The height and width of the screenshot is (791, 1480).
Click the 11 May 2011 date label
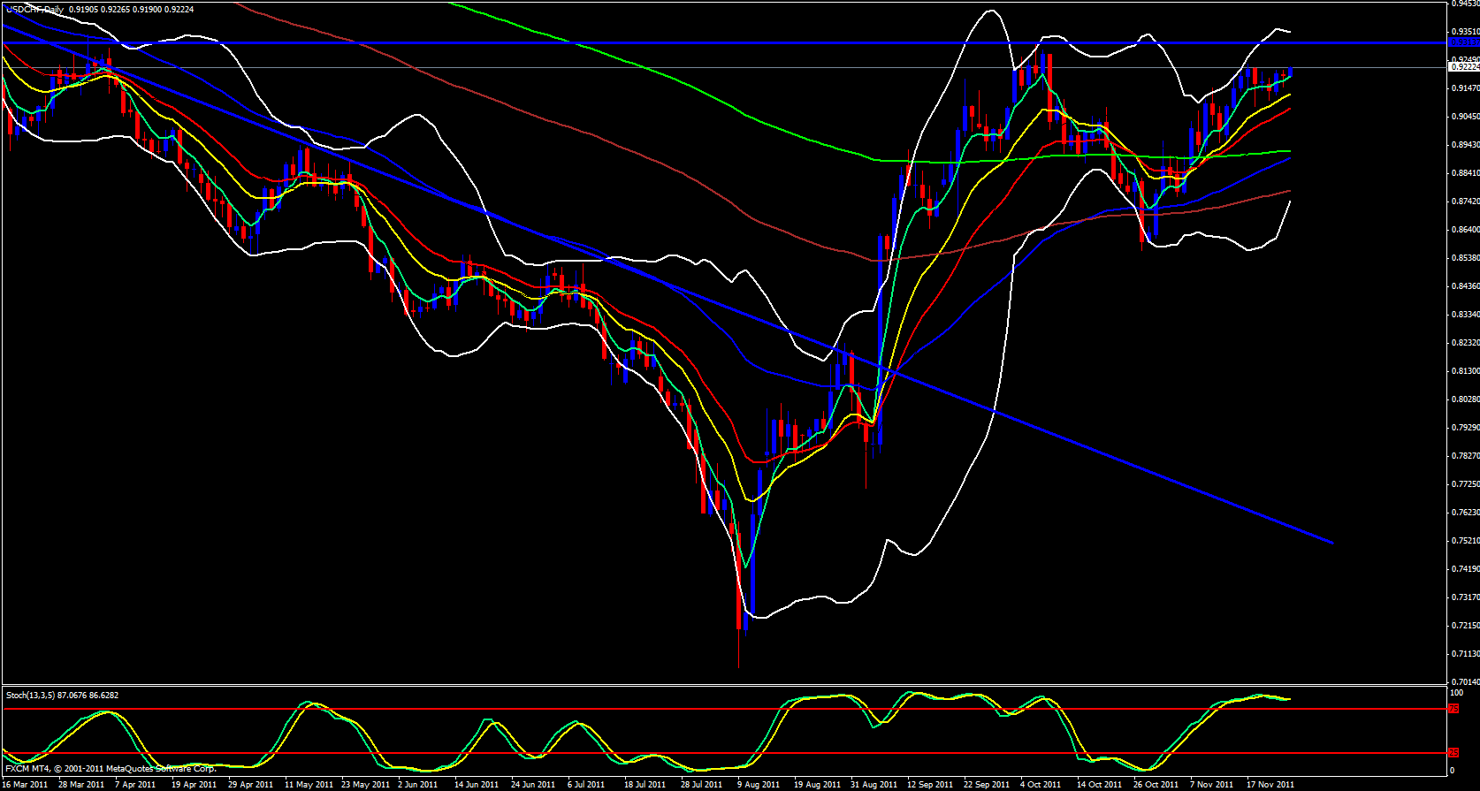point(309,785)
